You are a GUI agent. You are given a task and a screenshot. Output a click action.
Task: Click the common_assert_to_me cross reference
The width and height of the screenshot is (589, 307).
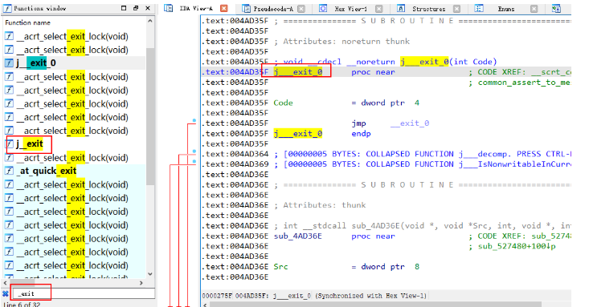[525, 83]
